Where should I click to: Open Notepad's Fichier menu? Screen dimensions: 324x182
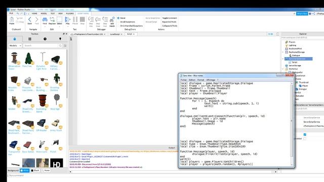[183, 80]
